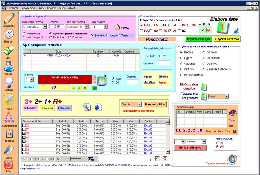The image size is (260, 175).
Task: Open the Ambo dropdown for fase progressiva
Action: point(227,97)
